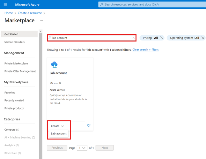This screenshot has width=206, height=159.
Task: Open the page number dropdown
Action: click(x=82, y=148)
